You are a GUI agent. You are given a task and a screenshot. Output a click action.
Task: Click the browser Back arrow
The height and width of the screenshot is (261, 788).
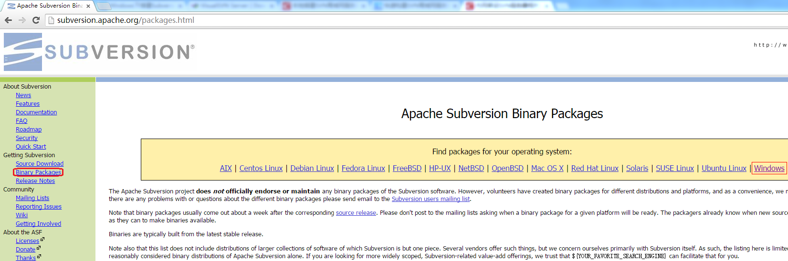coord(8,20)
